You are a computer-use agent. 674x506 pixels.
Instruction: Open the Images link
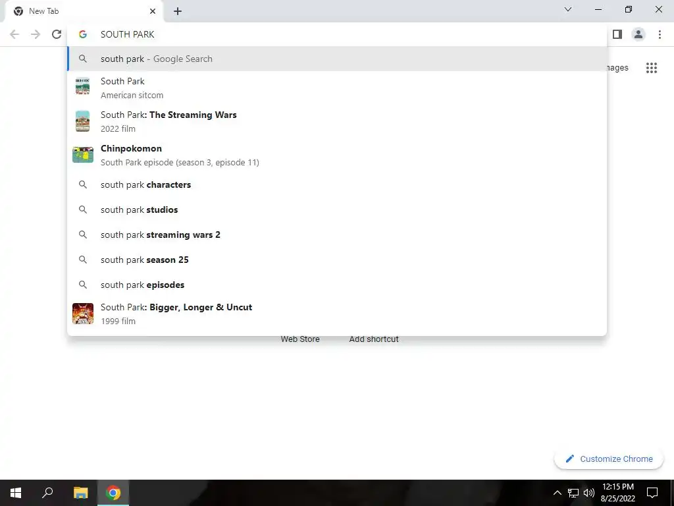pyautogui.click(x=617, y=68)
